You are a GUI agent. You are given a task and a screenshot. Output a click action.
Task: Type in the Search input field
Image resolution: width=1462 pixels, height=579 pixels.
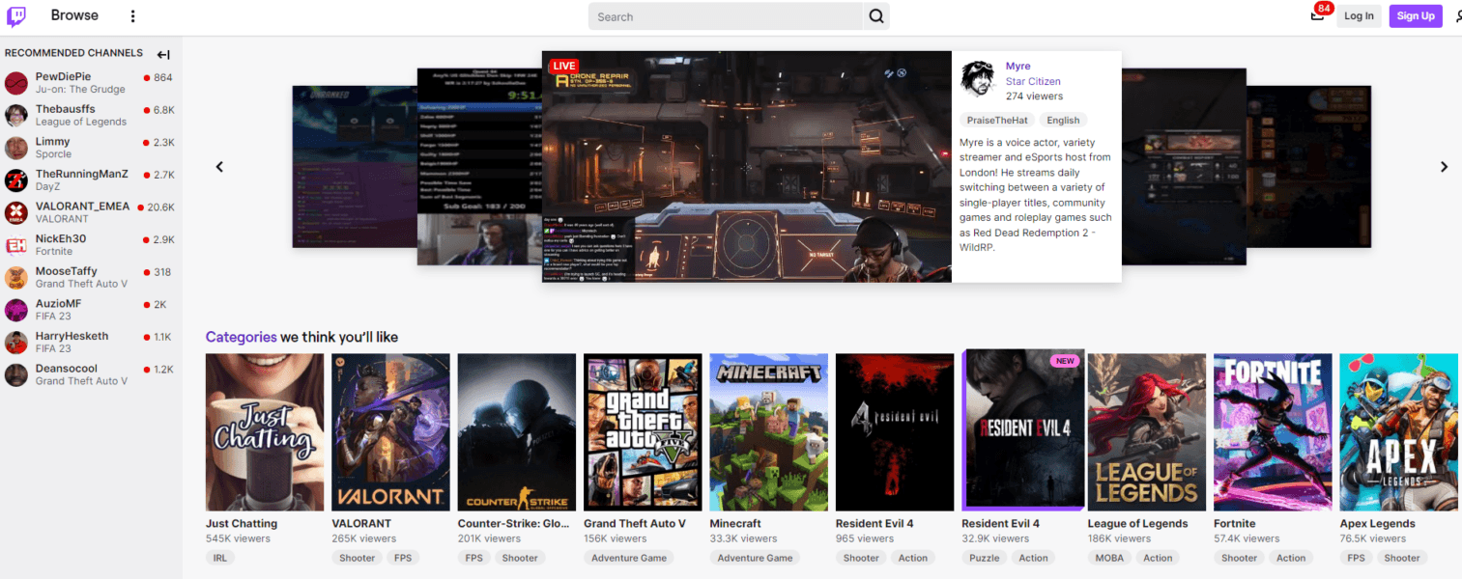725,16
